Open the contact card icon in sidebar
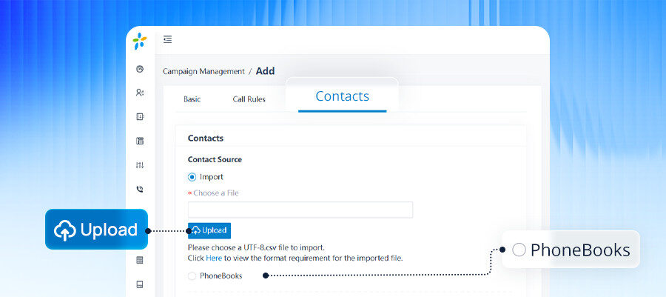The image size is (666, 297). 140,116
